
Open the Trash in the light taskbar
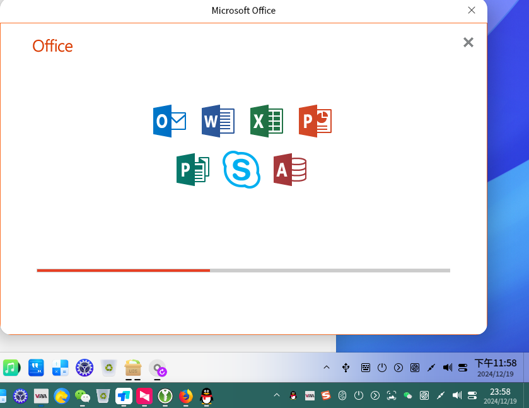(108, 368)
